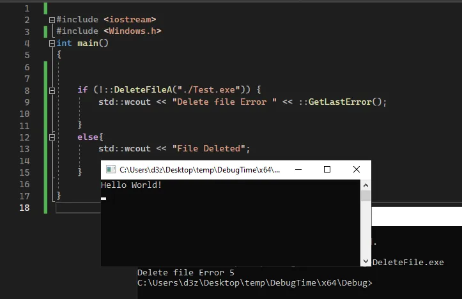This screenshot has width=462, height=299.
Task: Place cursor on DeleteFileA function call
Action: [141, 90]
